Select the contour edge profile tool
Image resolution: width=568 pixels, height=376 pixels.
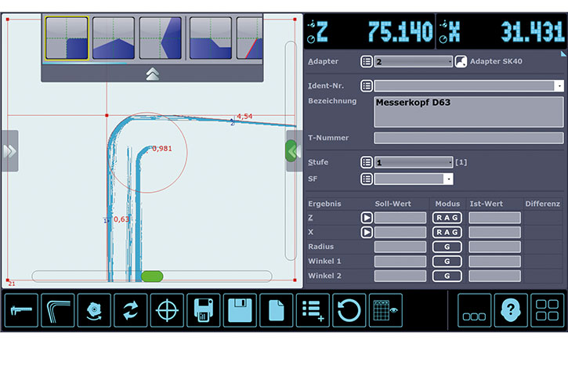click(x=58, y=310)
